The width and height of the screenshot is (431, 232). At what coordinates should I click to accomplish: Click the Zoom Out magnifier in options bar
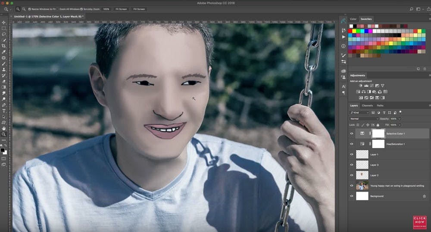click(x=24, y=9)
